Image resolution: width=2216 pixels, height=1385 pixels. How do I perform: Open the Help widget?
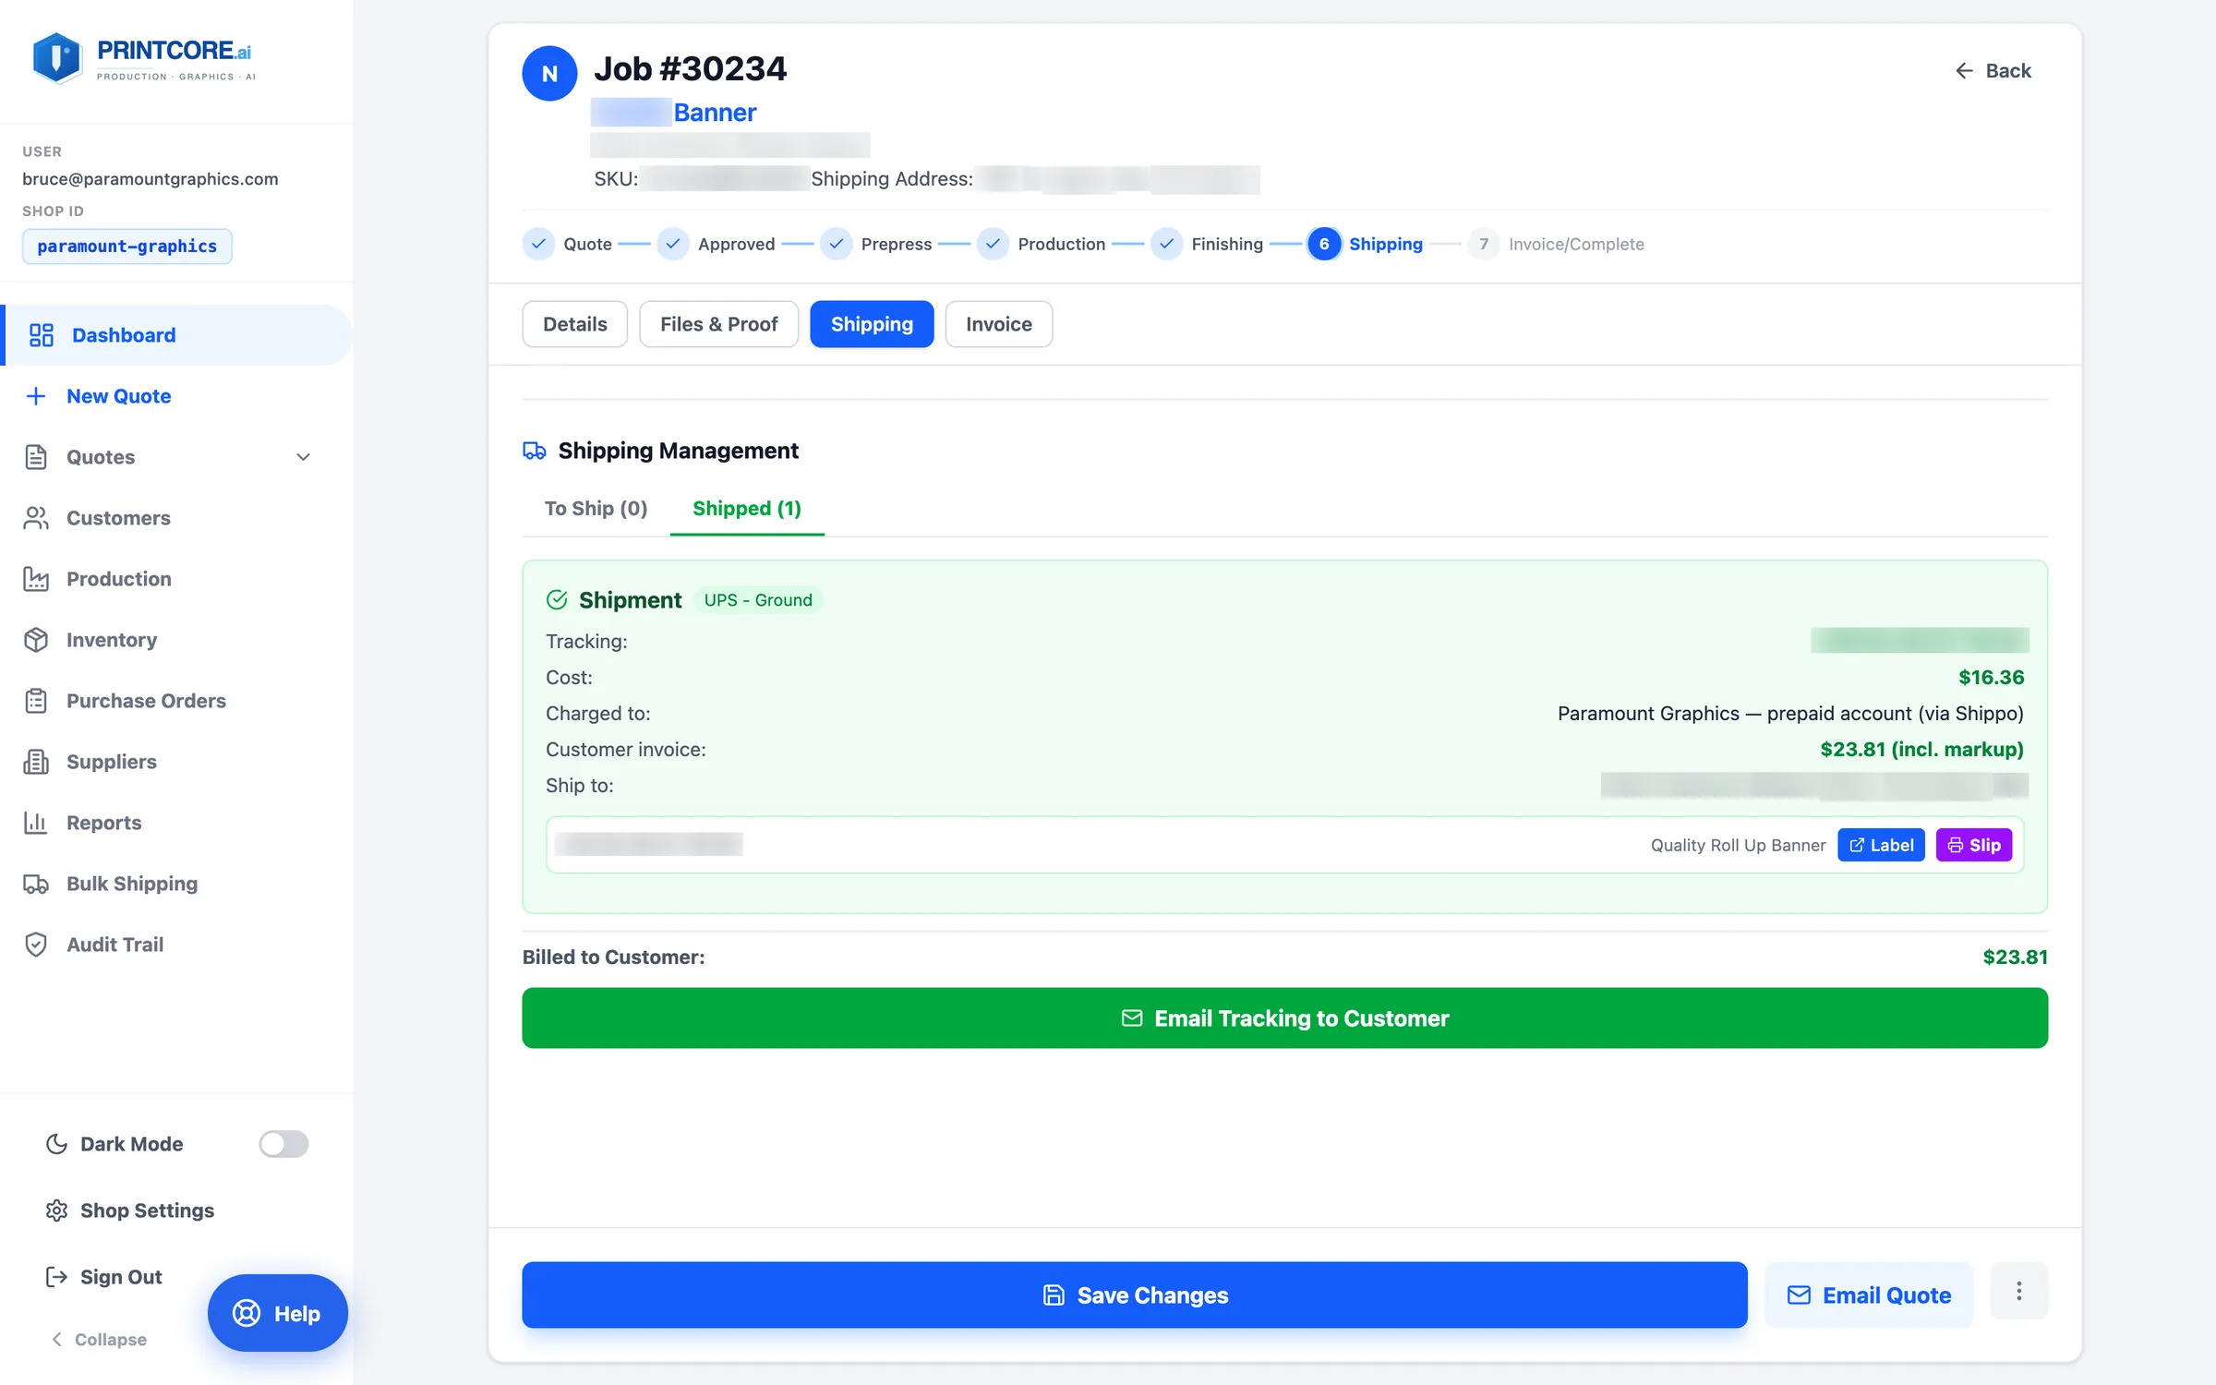click(277, 1313)
